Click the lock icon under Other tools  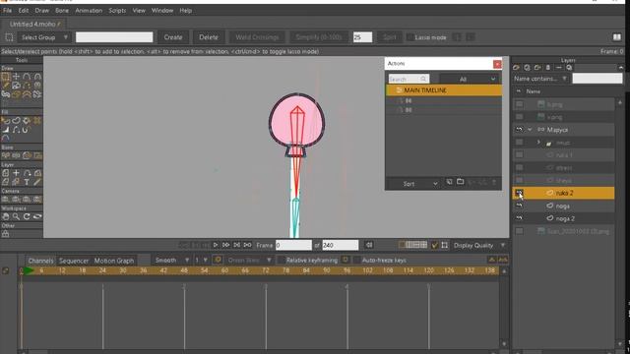[6, 234]
